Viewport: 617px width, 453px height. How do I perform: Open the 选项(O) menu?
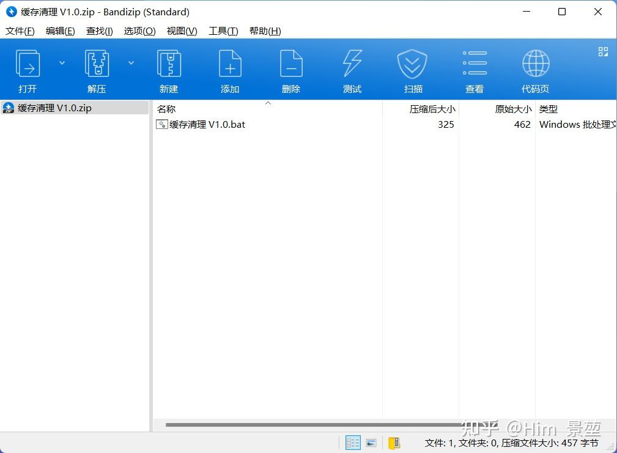[x=139, y=31]
